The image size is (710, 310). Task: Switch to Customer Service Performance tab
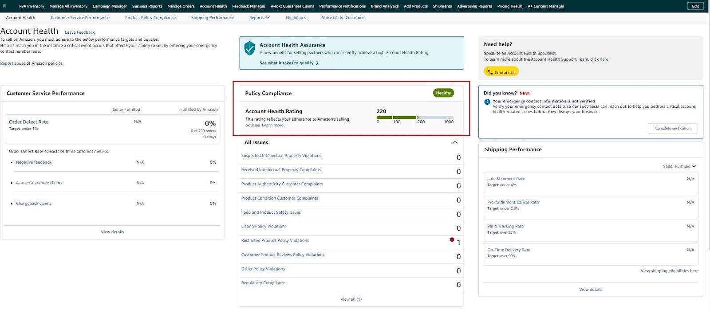(80, 18)
